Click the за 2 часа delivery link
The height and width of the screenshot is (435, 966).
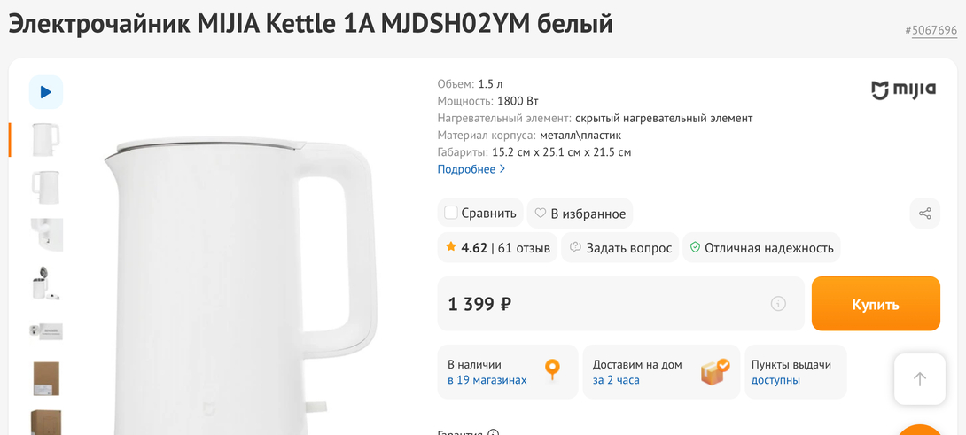pyautogui.click(x=616, y=380)
